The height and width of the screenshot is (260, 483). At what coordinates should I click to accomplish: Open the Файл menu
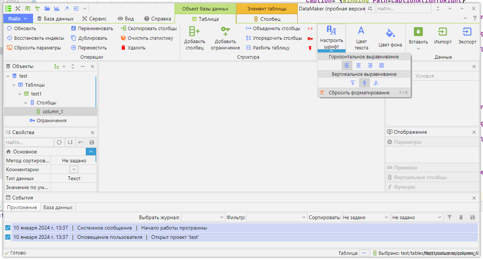coord(18,19)
